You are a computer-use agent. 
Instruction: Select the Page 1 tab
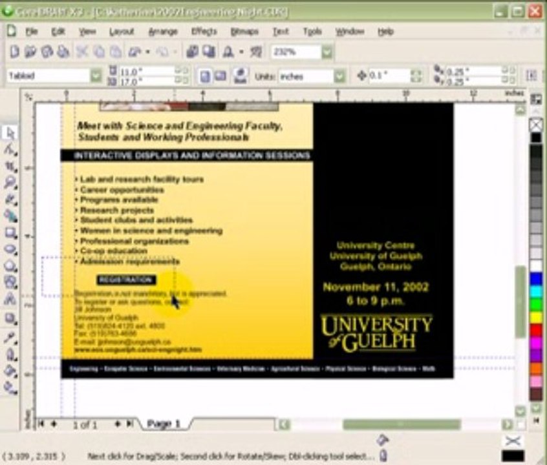[164, 424]
